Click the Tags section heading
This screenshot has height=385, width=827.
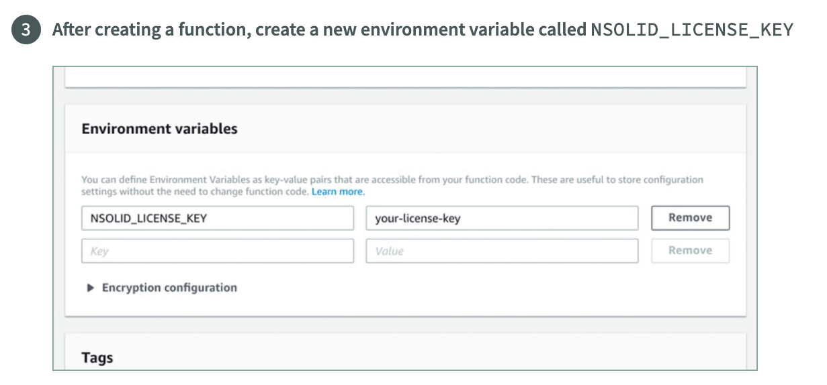(x=97, y=357)
